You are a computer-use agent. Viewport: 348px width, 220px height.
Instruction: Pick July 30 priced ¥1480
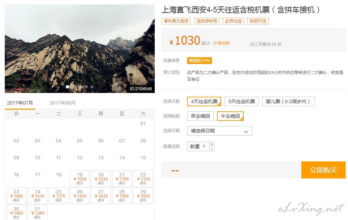[x=16, y=213]
